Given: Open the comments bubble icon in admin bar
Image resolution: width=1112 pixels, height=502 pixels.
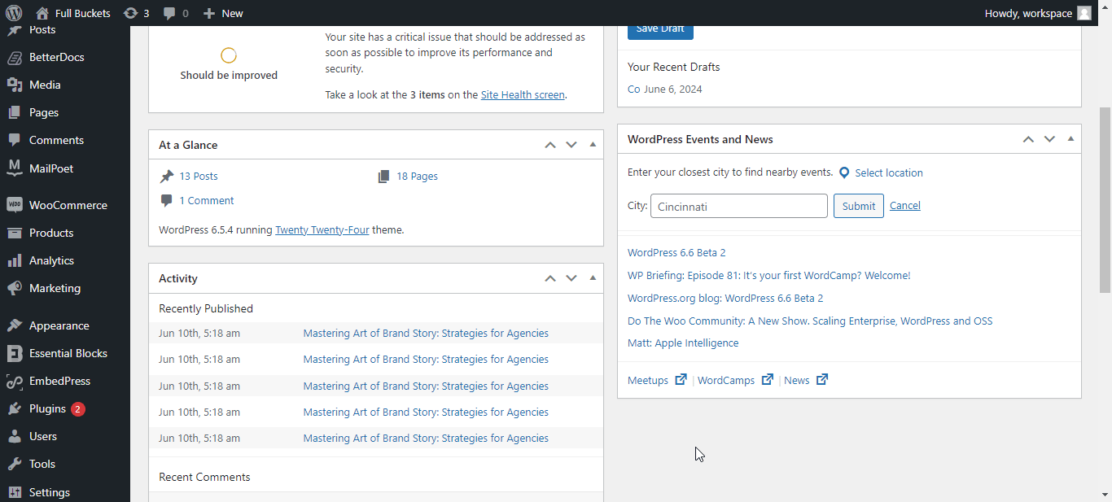Looking at the screenshot, I should point(169,13).
